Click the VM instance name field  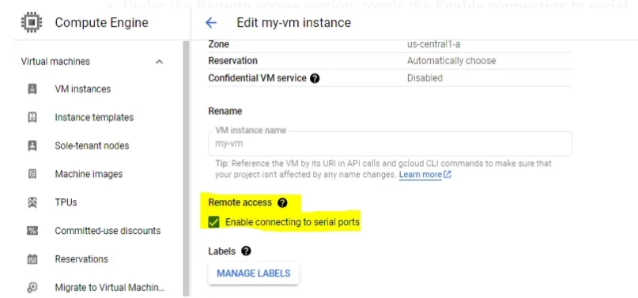[x=390, y=143]
